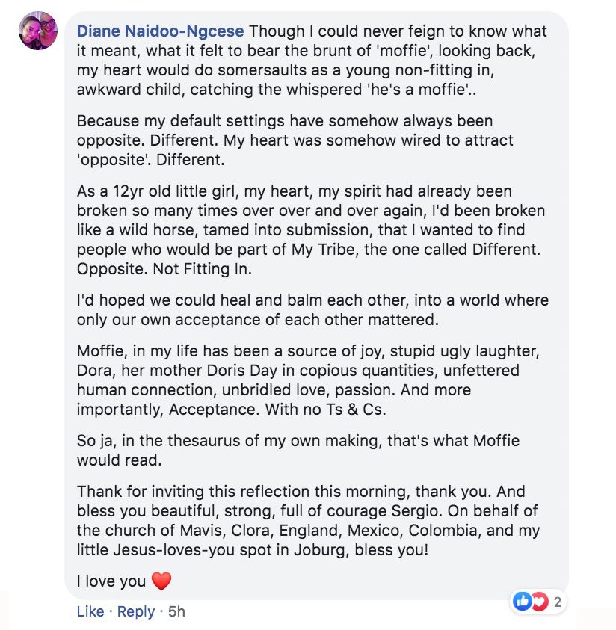Click the red heart emoji after 'I love you'

tap(161, 581)
